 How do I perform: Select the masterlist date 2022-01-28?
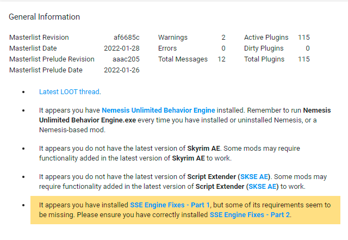122,48
